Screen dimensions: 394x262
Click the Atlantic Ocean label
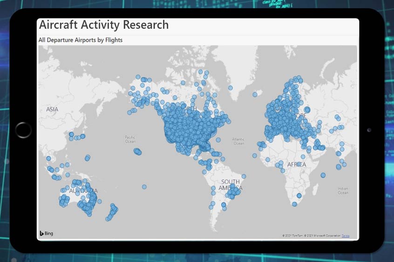click(238, 141)
